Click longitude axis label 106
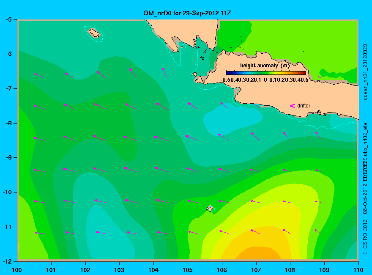 [222, 270]
